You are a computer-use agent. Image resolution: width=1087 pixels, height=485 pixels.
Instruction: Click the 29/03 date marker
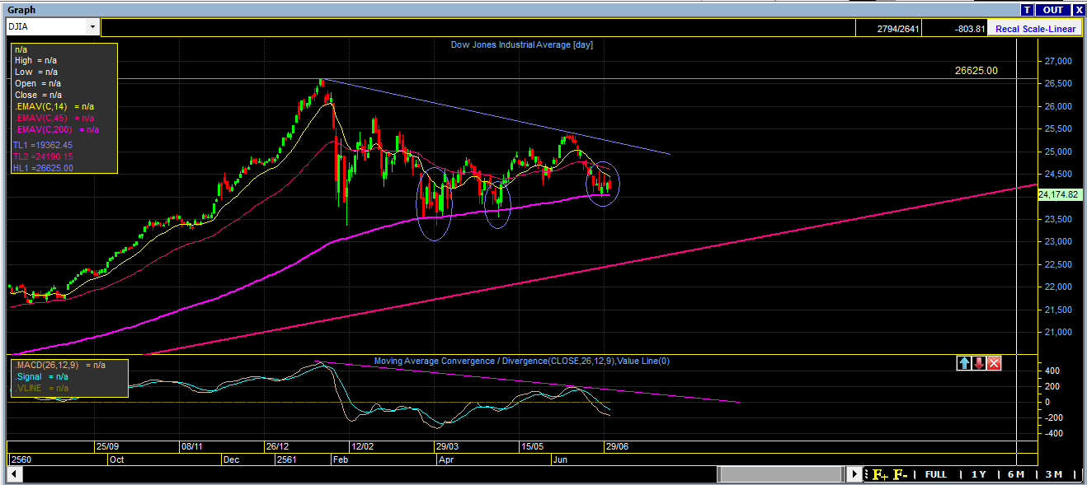pyautogui.click(x=447, y=446)
